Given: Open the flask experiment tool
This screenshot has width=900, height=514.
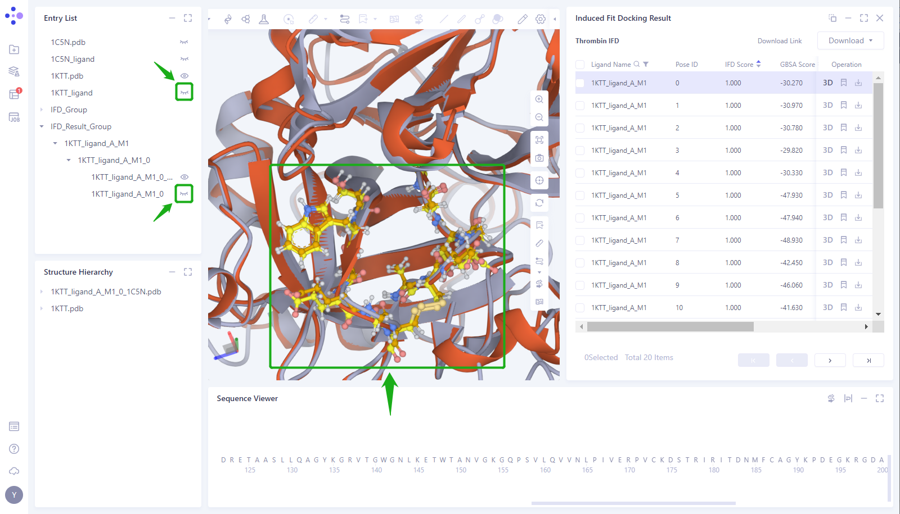Looking at the screenshot, I should click(x=264, y=19).
